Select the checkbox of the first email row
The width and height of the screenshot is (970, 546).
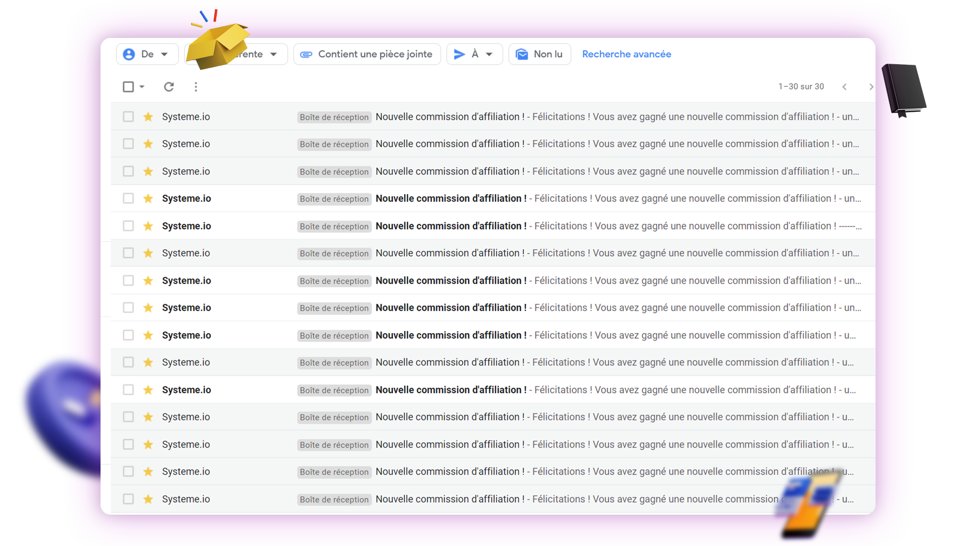tap(128, 117)
